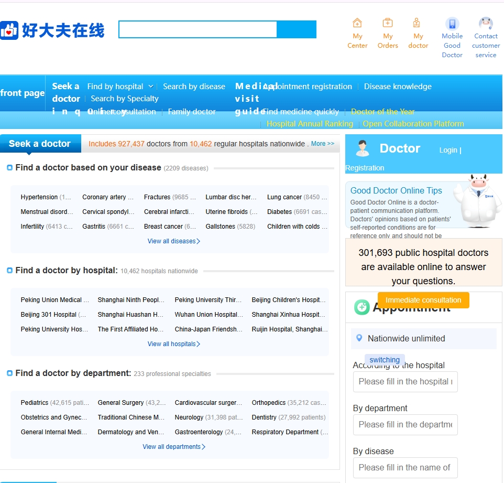This screenshot has height=483, width=504.
Task: Click the doctor avatar icon beside Doctor
Action: coord(363,148)
